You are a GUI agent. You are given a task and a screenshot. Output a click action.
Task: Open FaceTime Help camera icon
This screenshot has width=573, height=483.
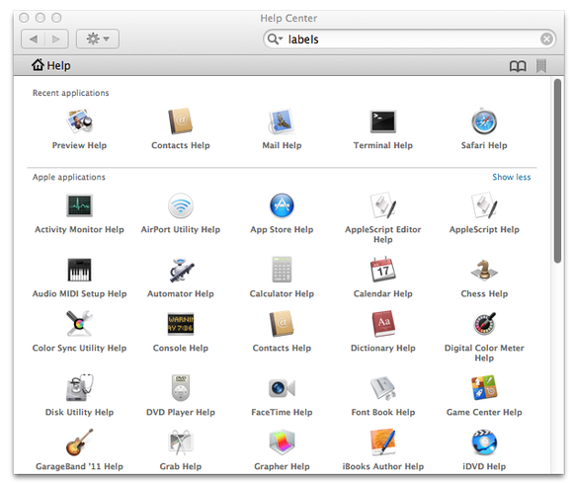282,388
